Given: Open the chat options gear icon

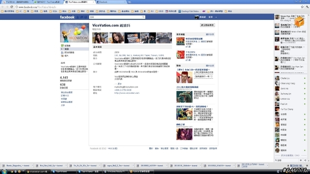Looking at the screenshot, I should click(301, 160).
